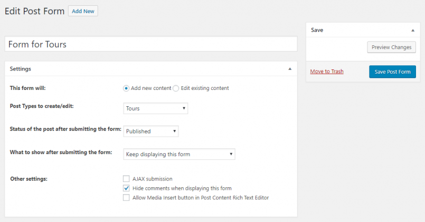Open the post status dropdown showing Published

(151, 132)
